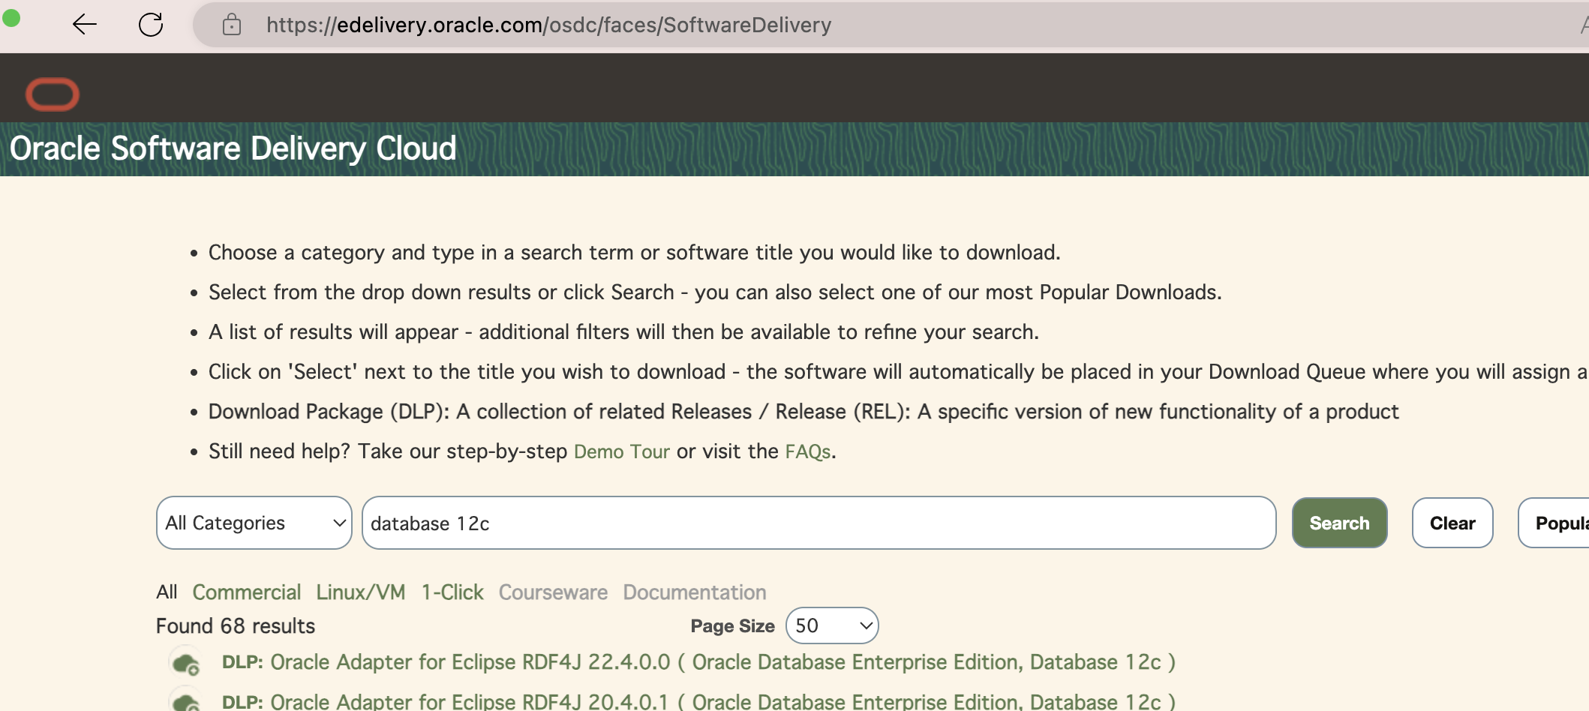Image resolution: width=1589 pixels, height=711 pixels.
Task: Open the Page Size 50 dropdown
Action: click(832, 625)
